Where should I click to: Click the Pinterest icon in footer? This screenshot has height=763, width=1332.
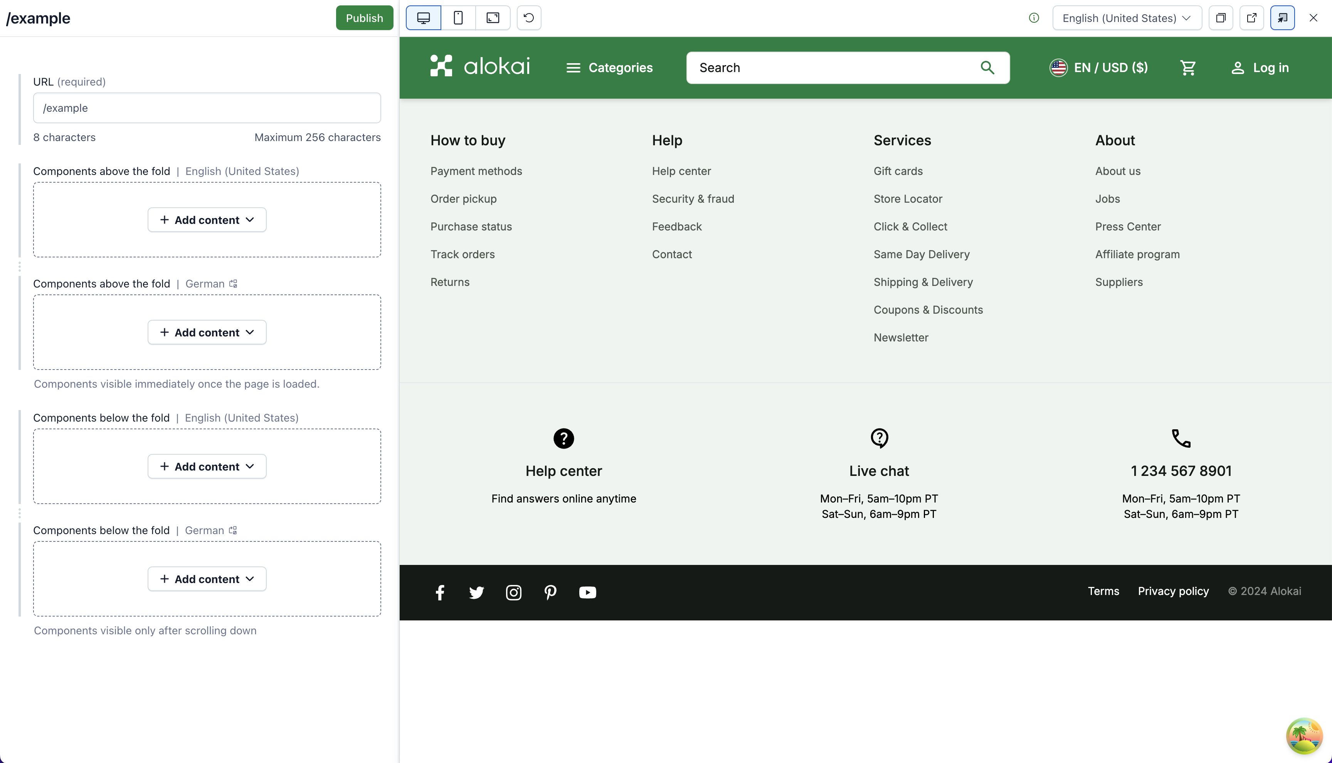550,592
